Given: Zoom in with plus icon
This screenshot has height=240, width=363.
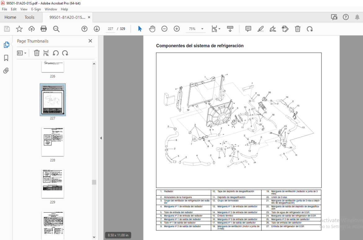Looking at the screenshot, I should pos(177,29).
